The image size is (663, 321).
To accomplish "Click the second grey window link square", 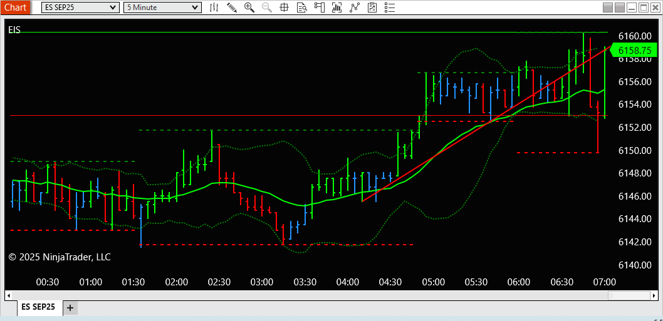I will pyautogui.click(x=620, y=8).
